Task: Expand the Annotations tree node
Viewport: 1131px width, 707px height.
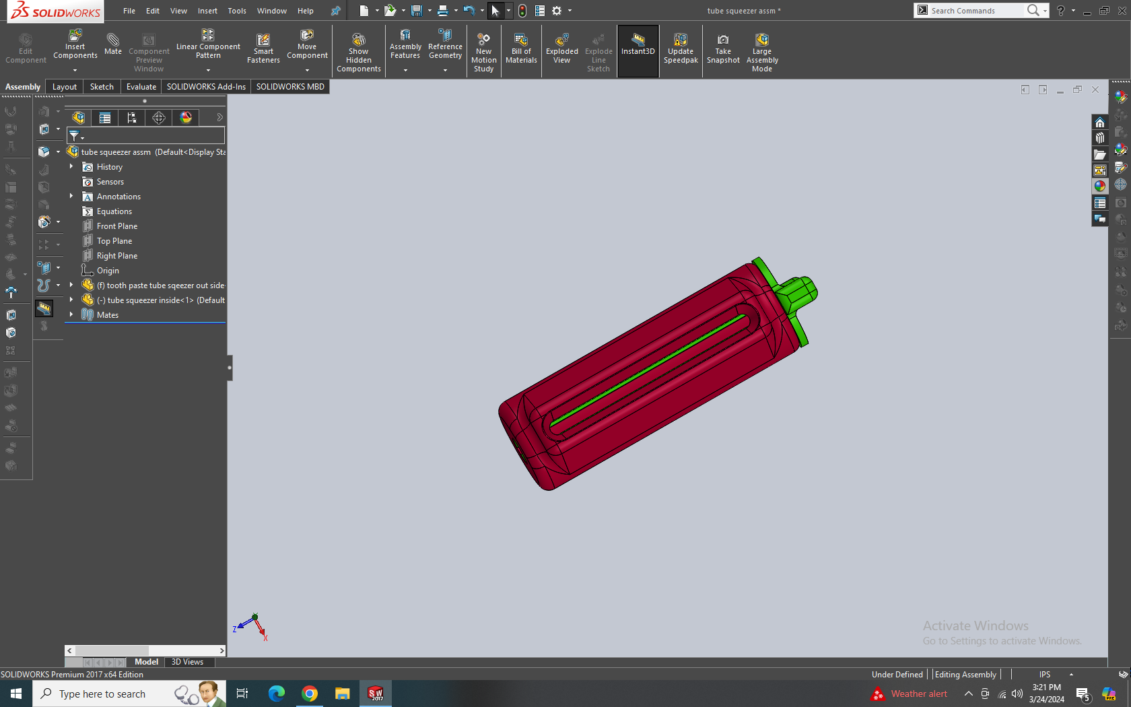Action: point(71,196)
